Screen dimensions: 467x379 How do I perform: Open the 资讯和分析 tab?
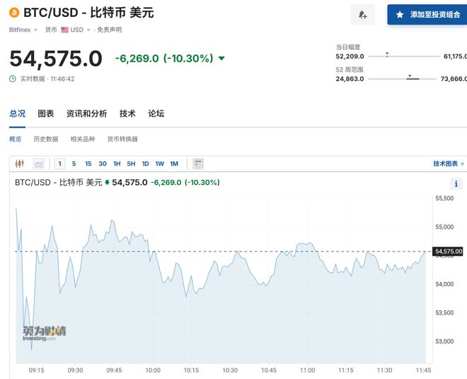coord(86,113)
